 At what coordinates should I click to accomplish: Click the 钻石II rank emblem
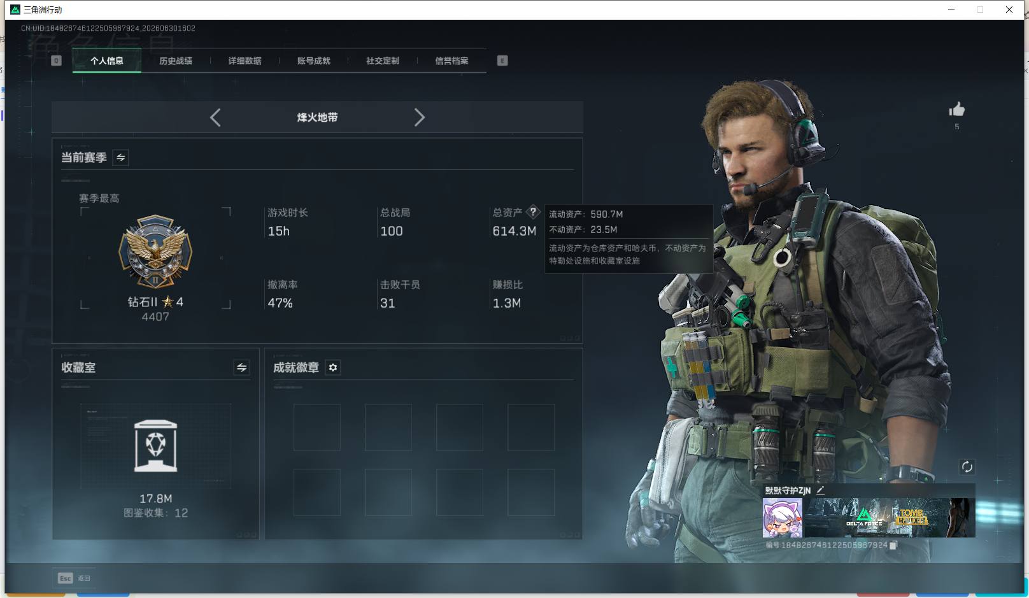[155, 251]
